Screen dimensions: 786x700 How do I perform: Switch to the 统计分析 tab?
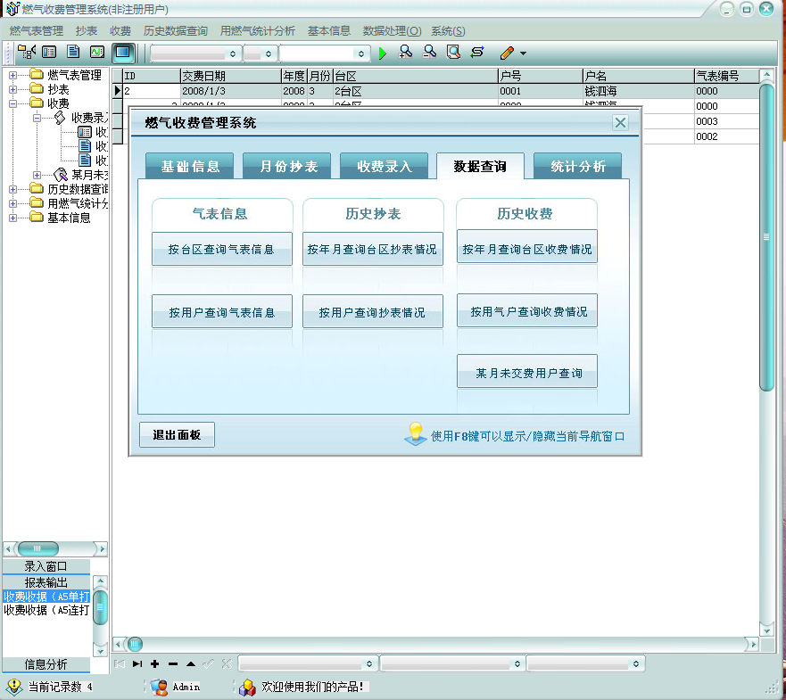click(578, 166)
